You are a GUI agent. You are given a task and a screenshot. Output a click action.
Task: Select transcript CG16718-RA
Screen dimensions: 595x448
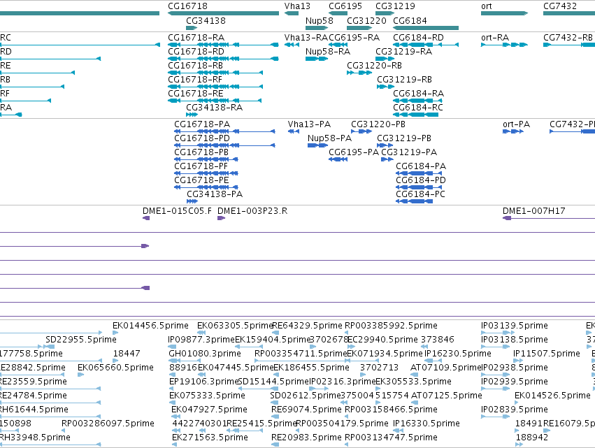[x=196, y=38]
